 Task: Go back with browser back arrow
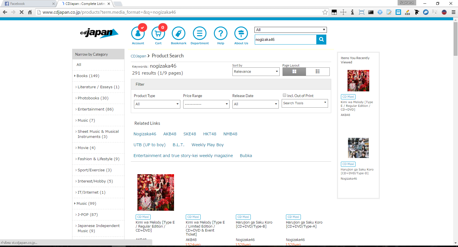point(5,12)
